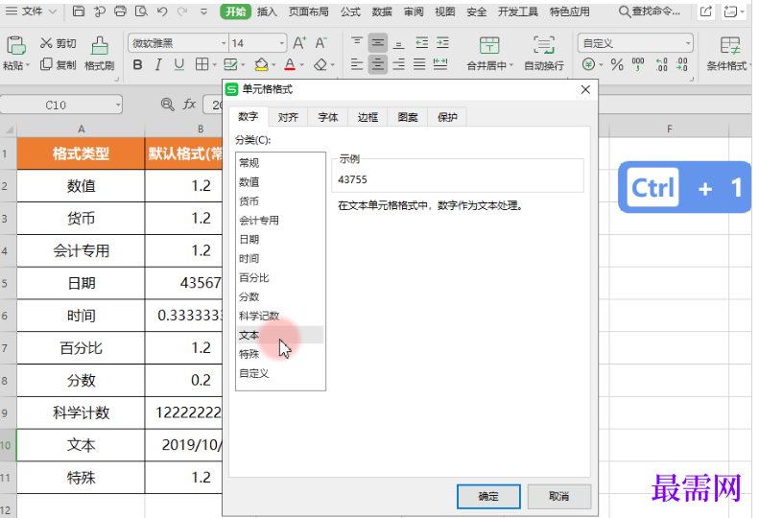Click the eraser clear-format icon
Screen dimensions: 759x518
[320, 64]
